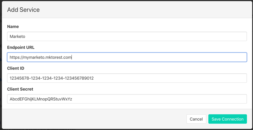Viewport: 253px width, 130px height.
Task: Click empty area inside the Name field
Action: pos(156,37)
